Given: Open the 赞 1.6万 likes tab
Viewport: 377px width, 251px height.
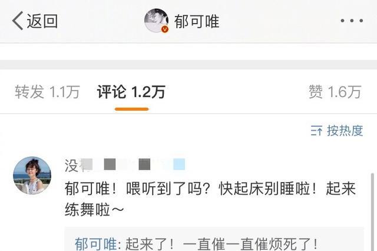Looking at the screenshot, I should [x=335, y=92].
